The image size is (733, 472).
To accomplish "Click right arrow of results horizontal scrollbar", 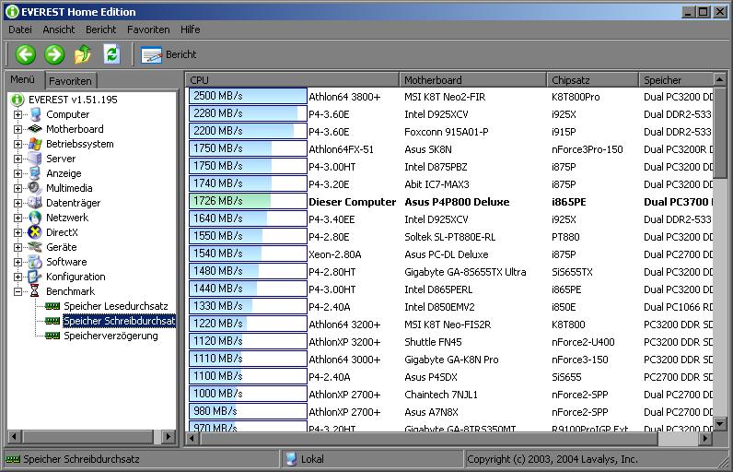I will pyautogui.click(x=706, y=438).
